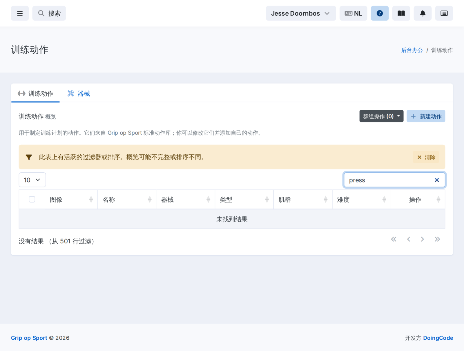Jump to first page double-left arrow
Image resolution: width=464 pixels, height=351 pixels.
click(x=394, y=239)
